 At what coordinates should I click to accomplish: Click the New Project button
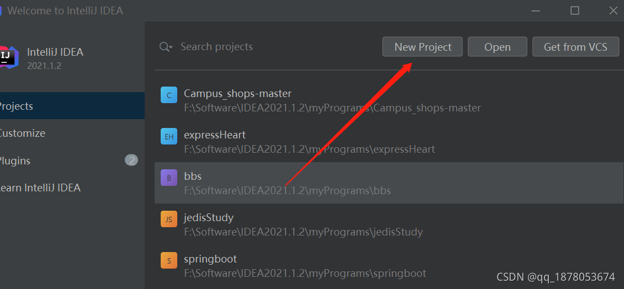tap(422, 47)
